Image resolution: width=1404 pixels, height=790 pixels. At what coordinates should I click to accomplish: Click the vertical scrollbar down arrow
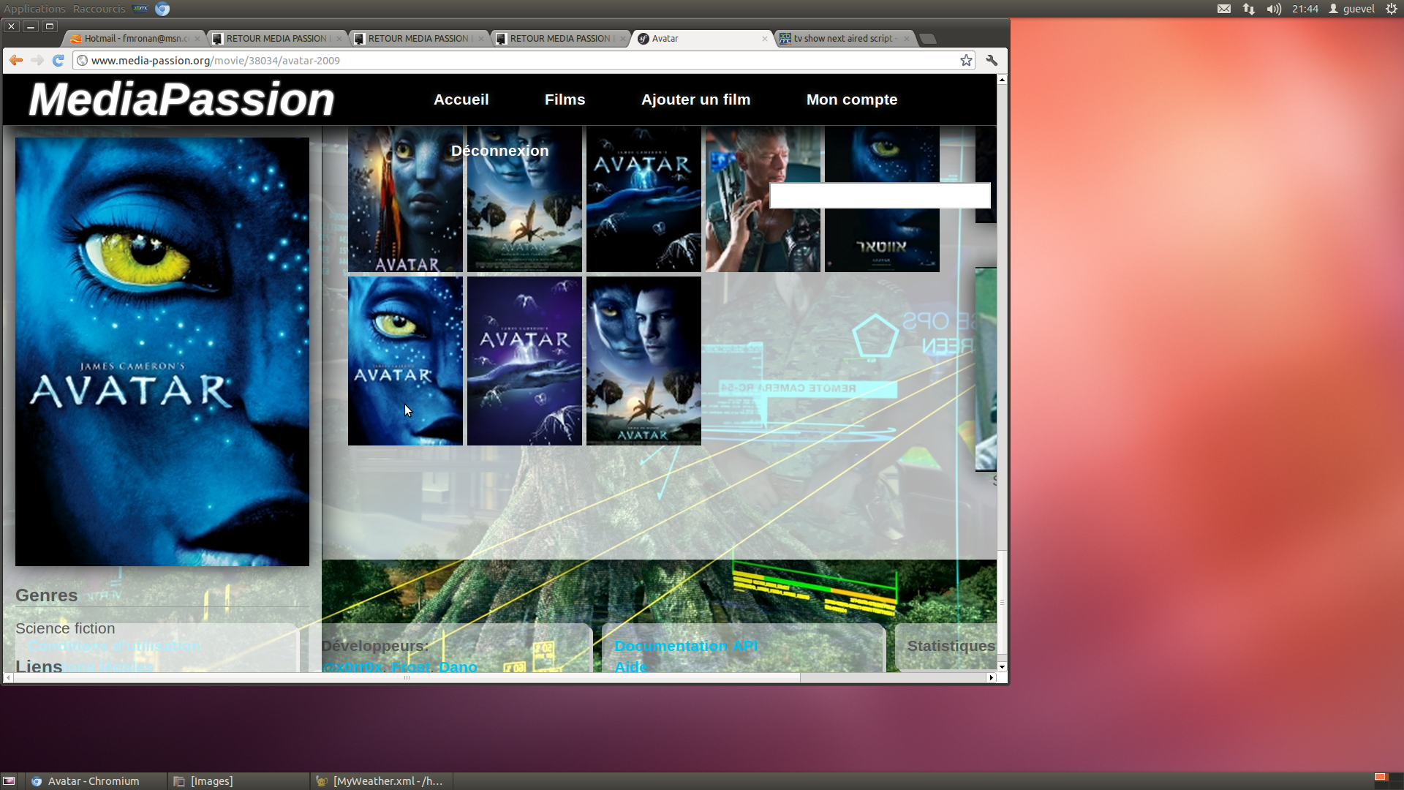(1002, 666)
